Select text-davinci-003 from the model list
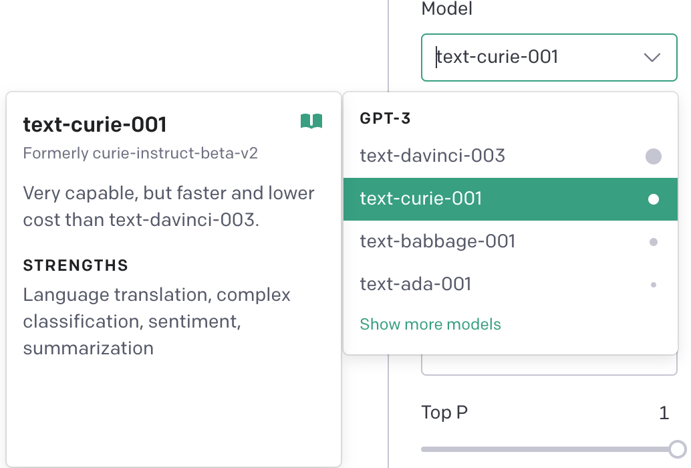691x468 pixels. pos(432,156)
